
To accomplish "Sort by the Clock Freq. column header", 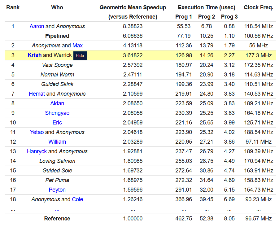I will (259, 7).
